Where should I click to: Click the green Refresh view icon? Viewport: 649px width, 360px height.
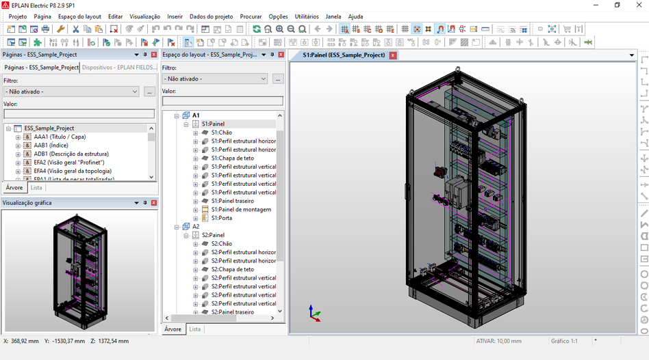pos(257,29)
